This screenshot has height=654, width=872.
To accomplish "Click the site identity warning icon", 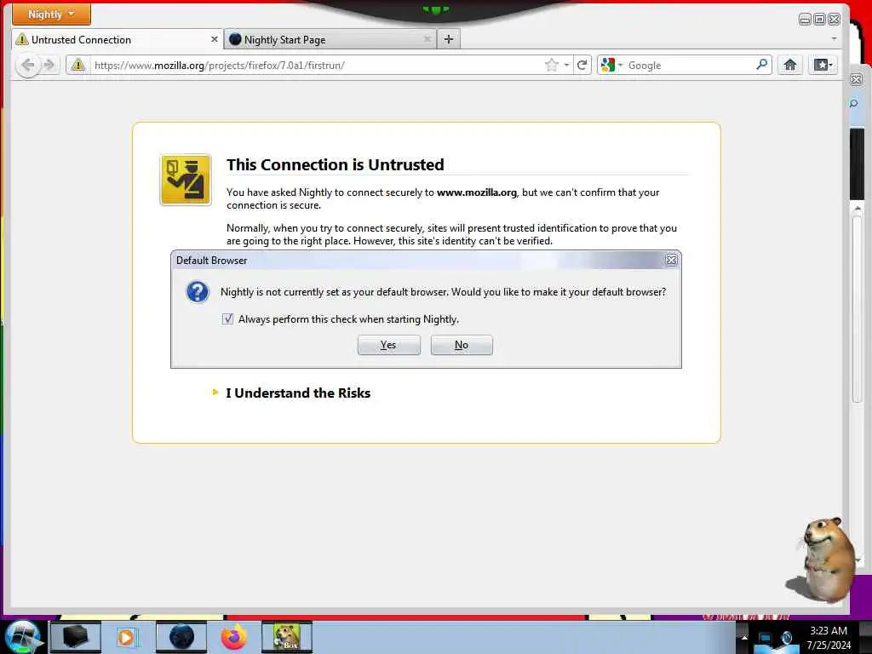I will (77, 65).
